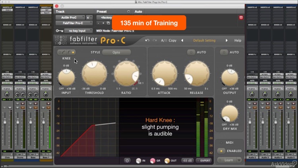Click the Click I insert on first track
Image resolution: width=298 pixels, height=168 pixels.
tap(7, 10)
